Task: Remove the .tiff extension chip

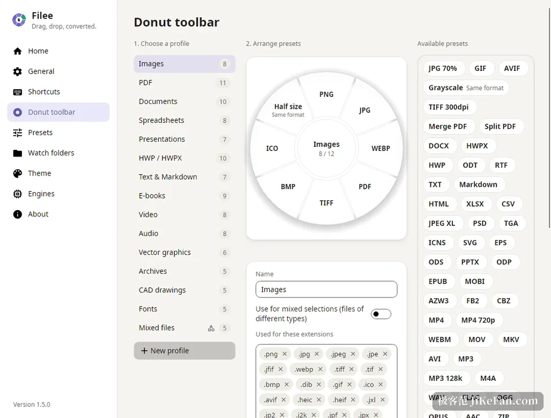Action: [352, 369]
